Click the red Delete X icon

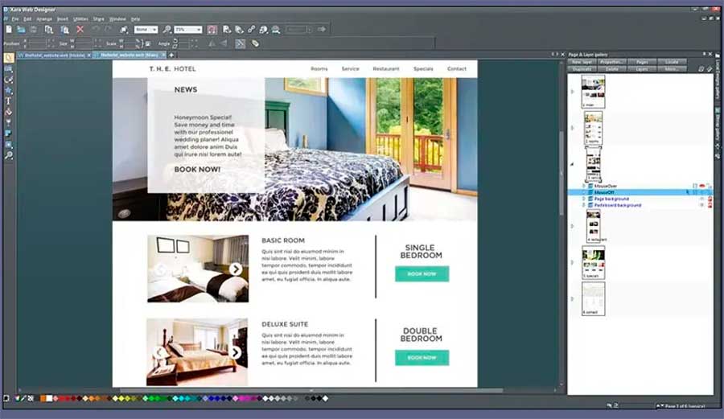pyautogui.click(x=80, y=29)
